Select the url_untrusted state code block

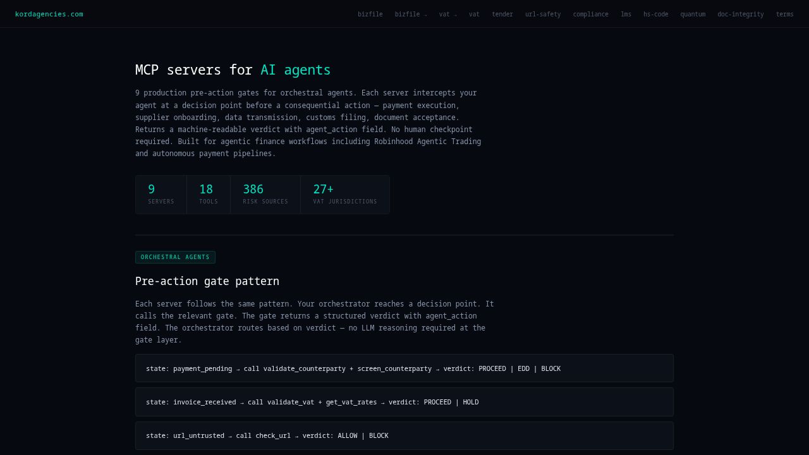pos(404,435)
